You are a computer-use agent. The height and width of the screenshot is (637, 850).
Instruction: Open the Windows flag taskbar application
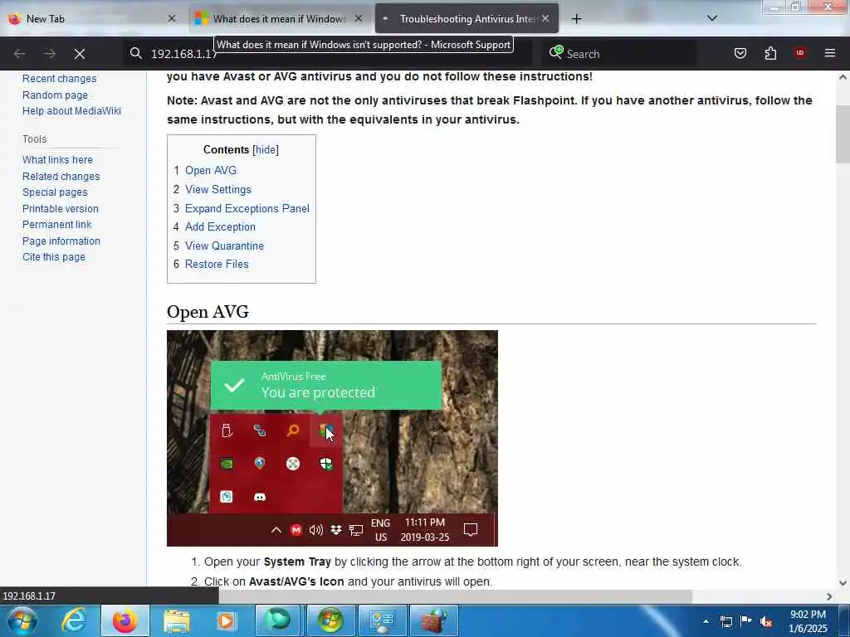click(330, 620)
